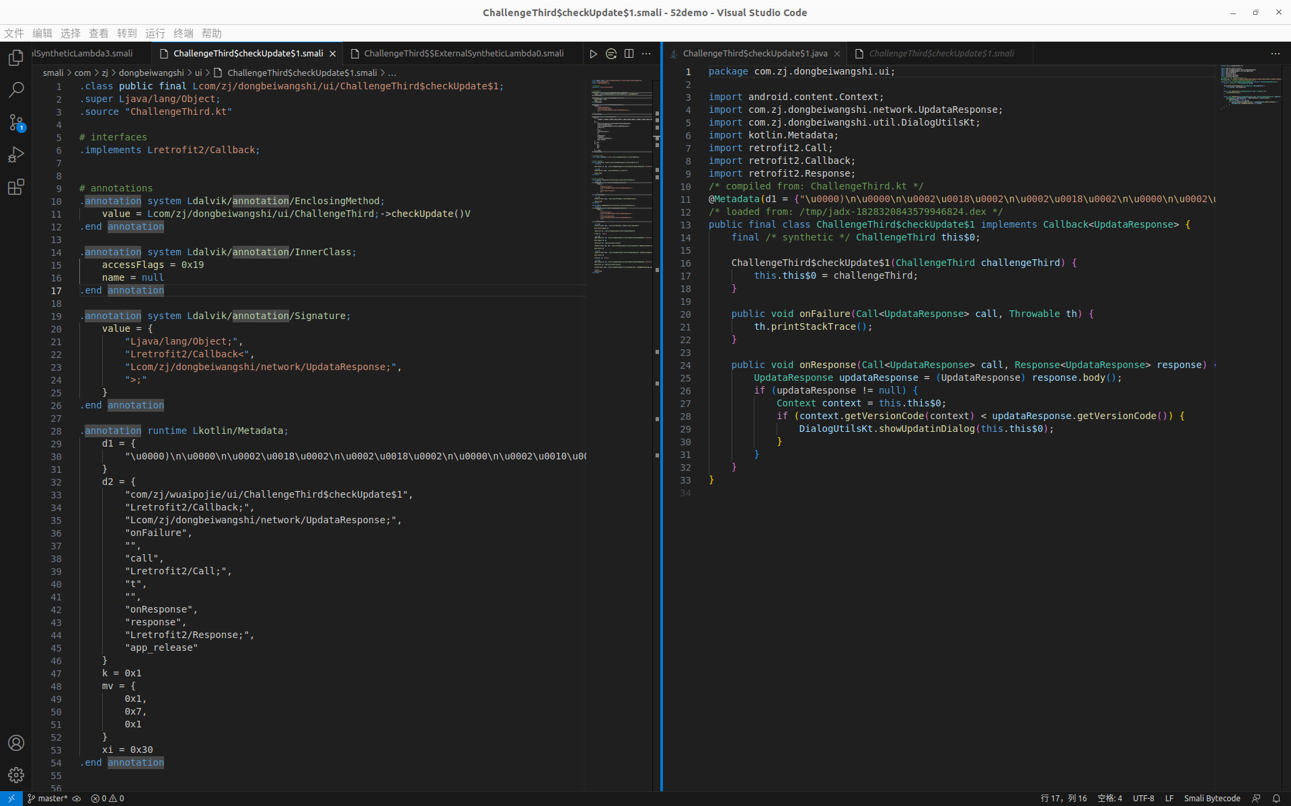Click "xi = 0x30" on line 53

(127, 750)
